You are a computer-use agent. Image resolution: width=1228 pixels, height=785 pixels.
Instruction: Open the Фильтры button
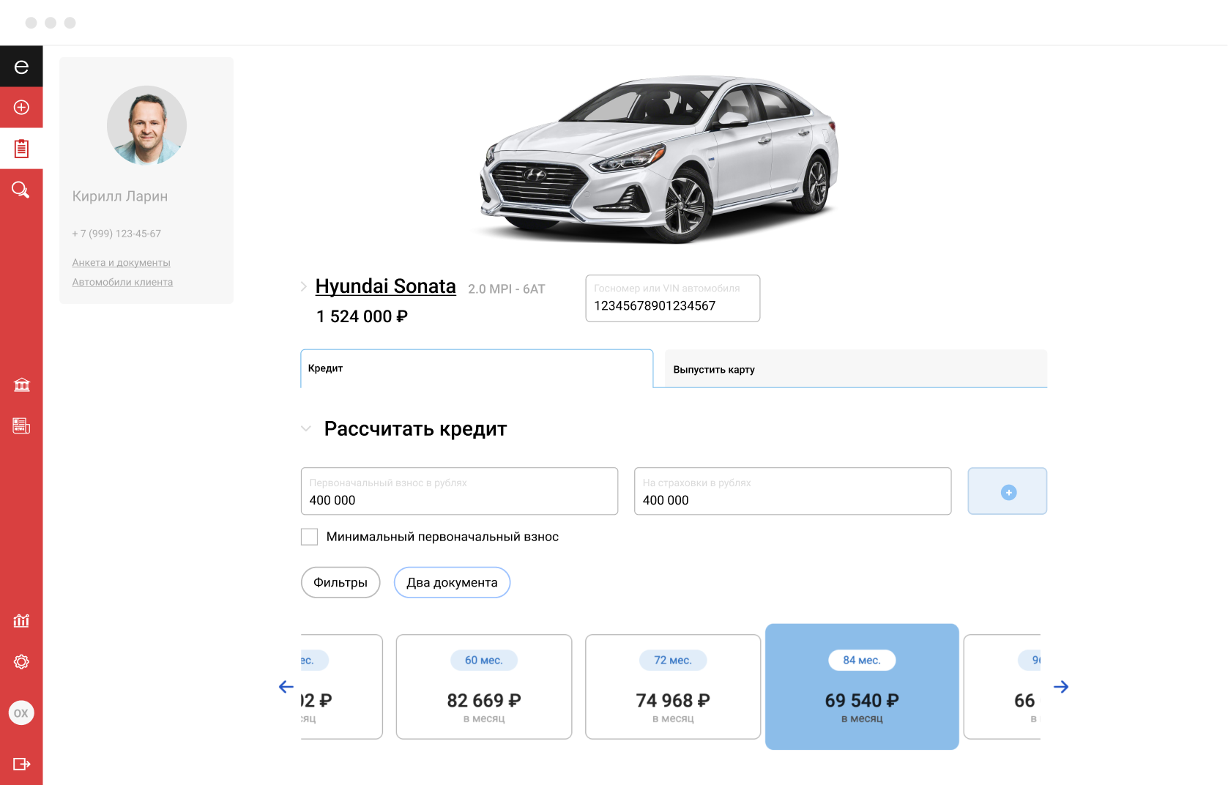[x=341, y=583]
